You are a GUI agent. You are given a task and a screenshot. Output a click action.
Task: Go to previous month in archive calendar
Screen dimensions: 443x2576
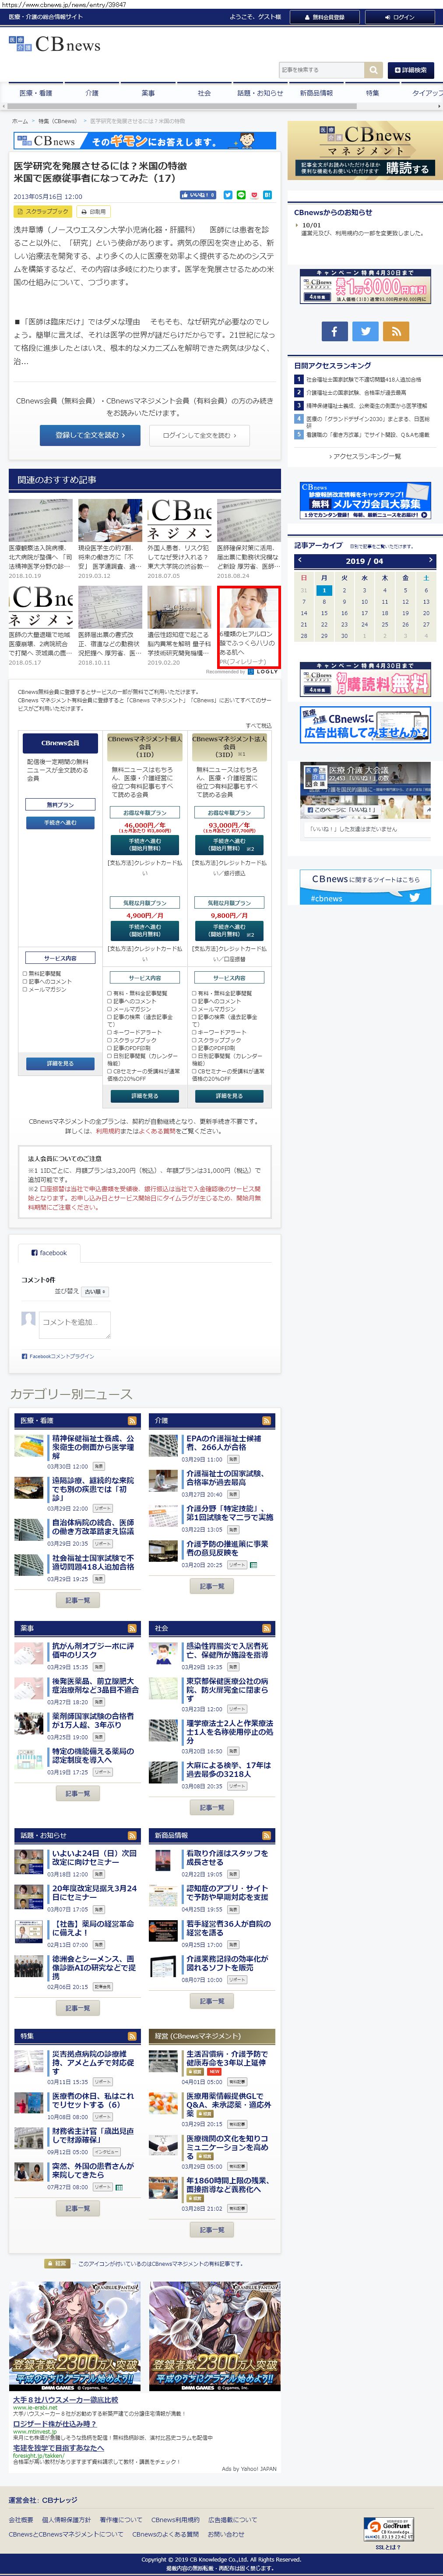coord(299,560)
